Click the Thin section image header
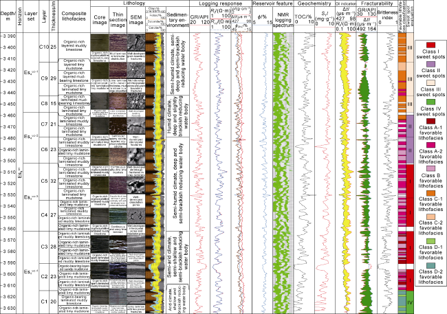 point(118,20)
